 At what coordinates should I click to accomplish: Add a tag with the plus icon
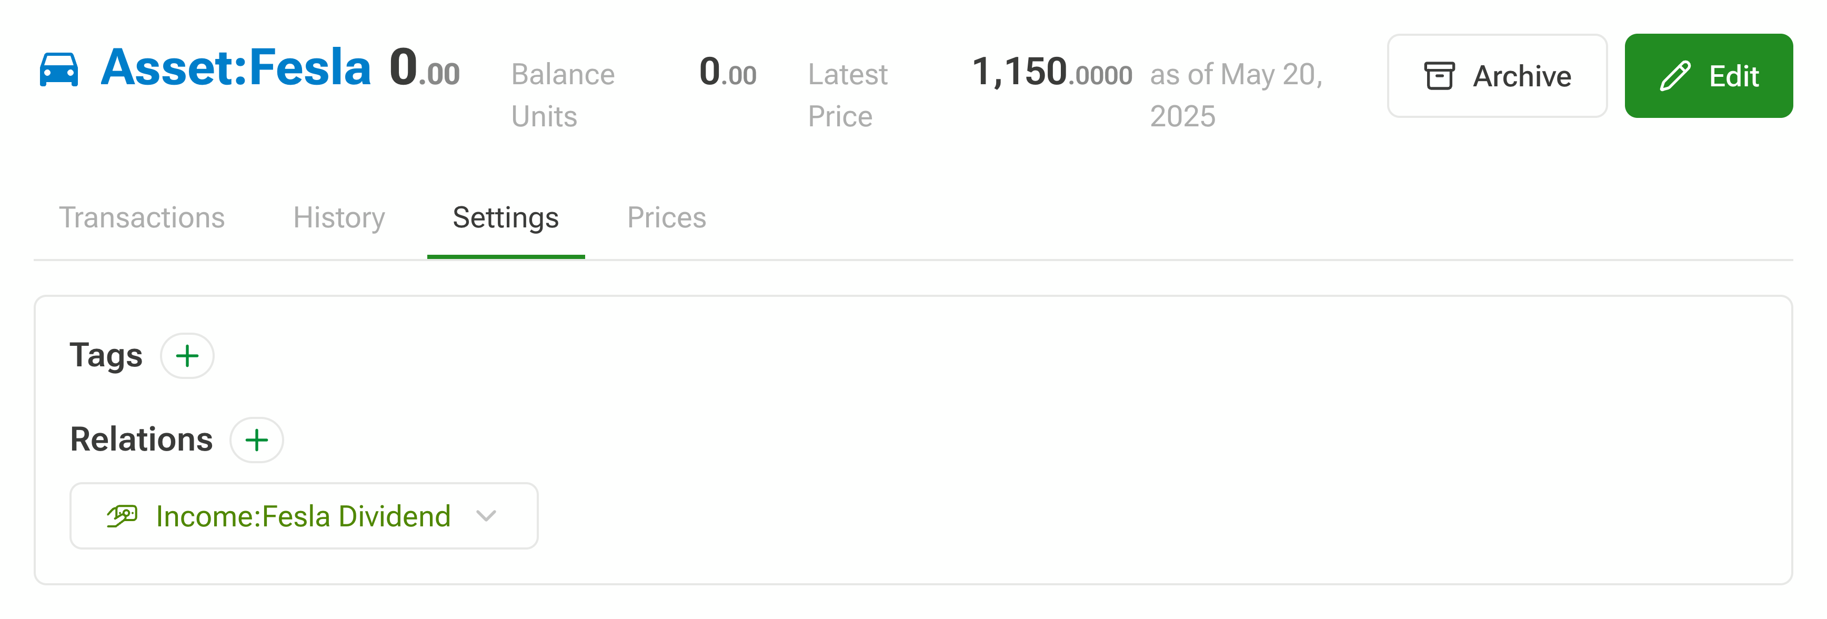[187, 356]
